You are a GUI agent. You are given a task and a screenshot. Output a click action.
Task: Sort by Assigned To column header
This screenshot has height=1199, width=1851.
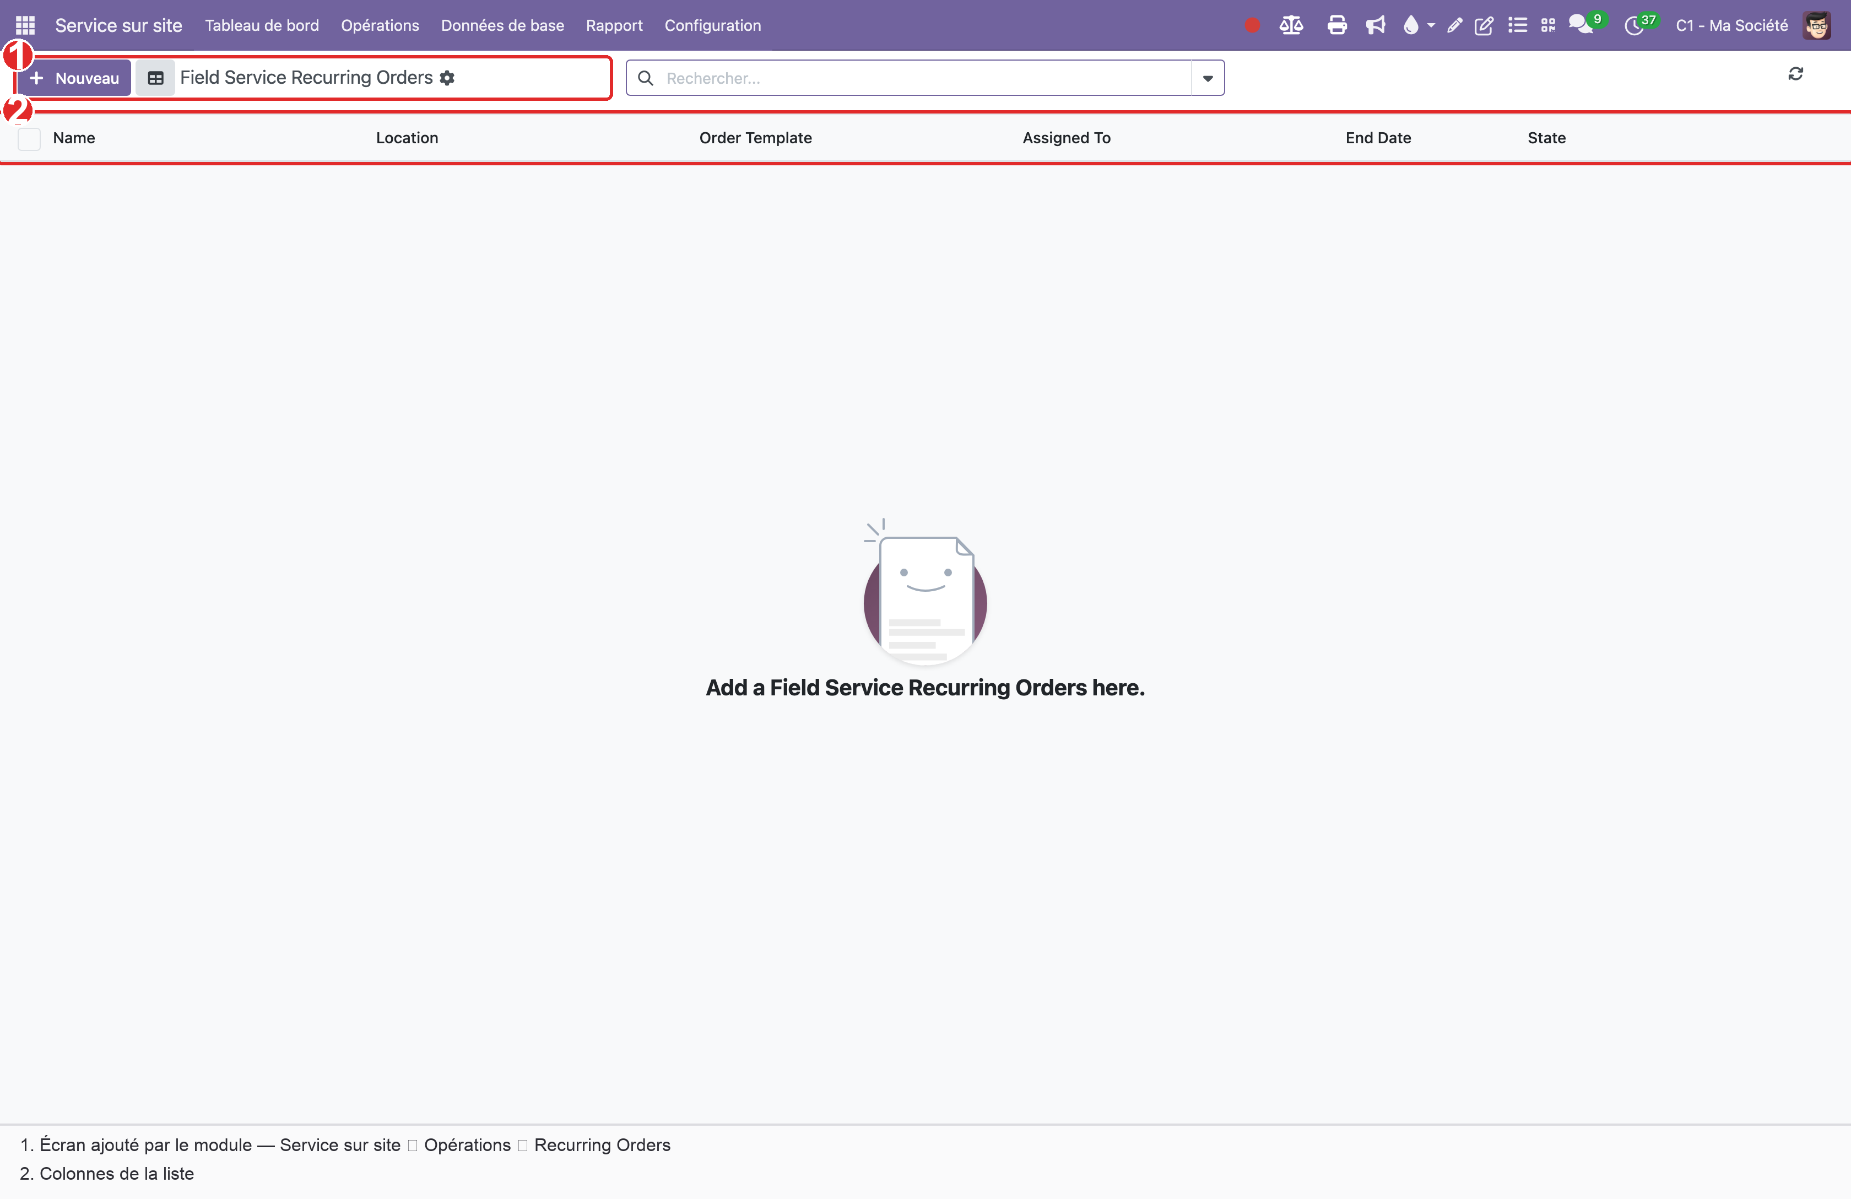(x=1067, y=138)
